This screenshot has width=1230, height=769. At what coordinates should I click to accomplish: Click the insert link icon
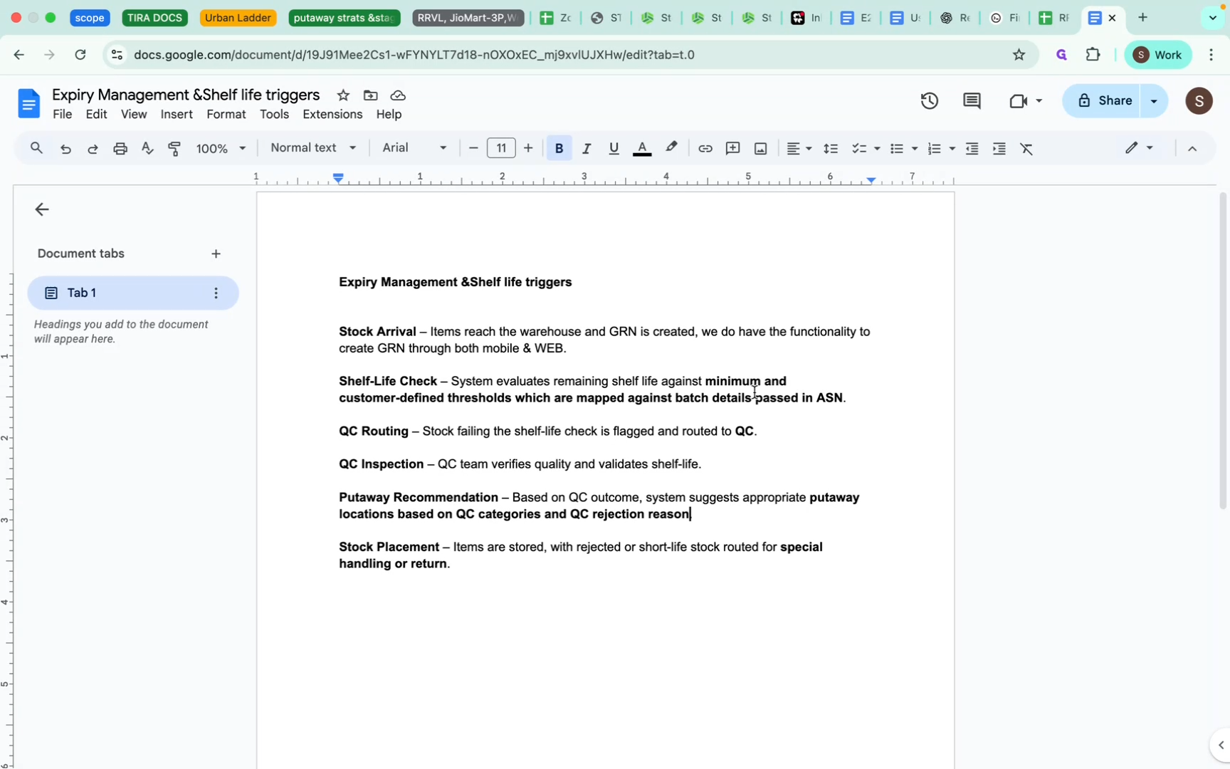[x=705, y=148]
